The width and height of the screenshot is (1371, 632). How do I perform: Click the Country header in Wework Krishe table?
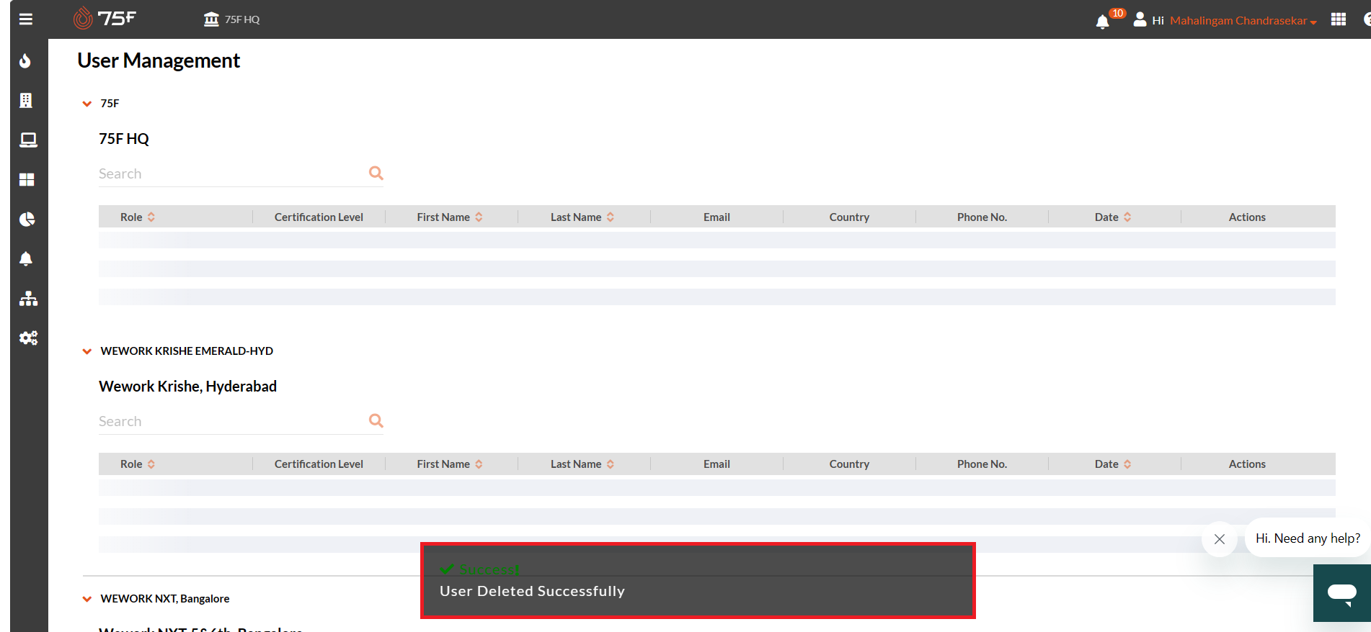tap(849, 464)
